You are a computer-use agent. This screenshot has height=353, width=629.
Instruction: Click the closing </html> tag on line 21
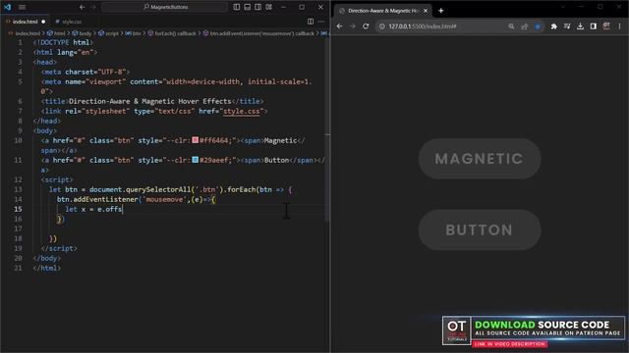click(x=47, y=268)
